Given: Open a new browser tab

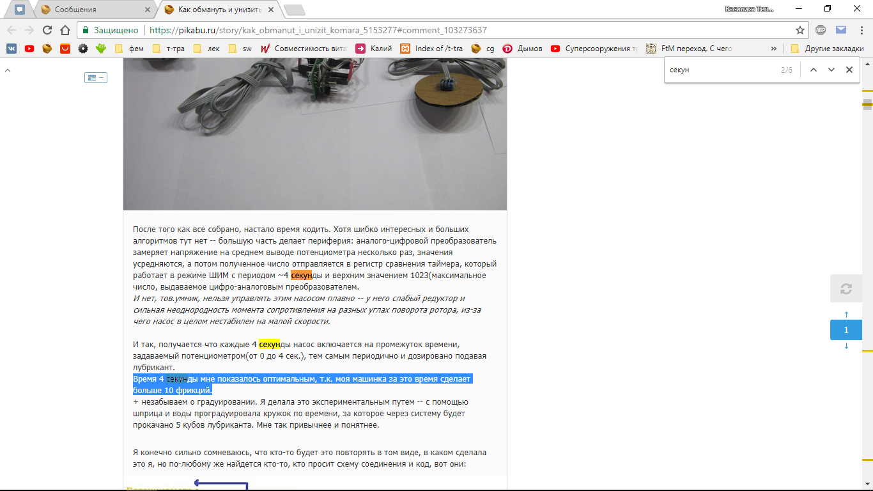Looking at the screenshot, I should coord(294,10).
